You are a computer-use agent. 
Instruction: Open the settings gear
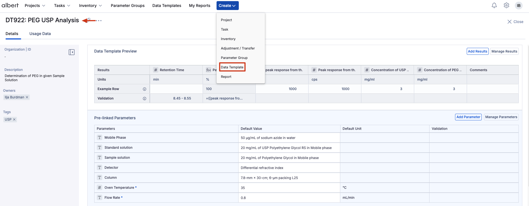(506, 6)
